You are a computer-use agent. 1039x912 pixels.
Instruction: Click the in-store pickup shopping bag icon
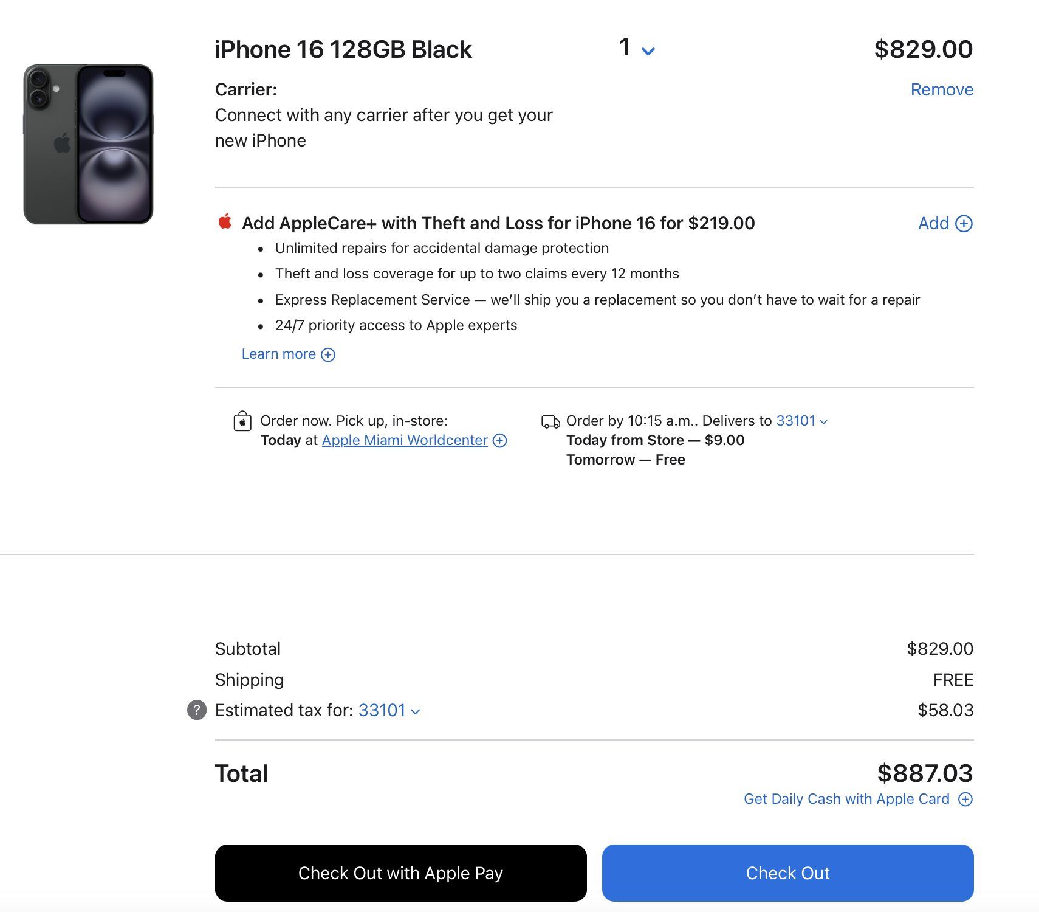pyautogui.click(x=242, y=421)
